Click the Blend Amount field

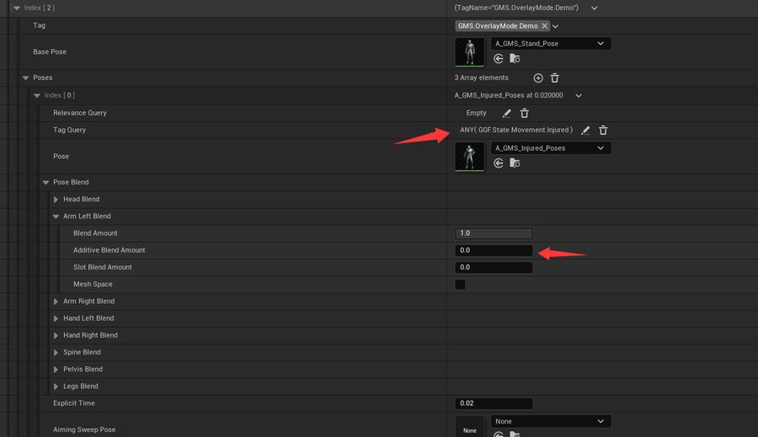click(494, 233)
